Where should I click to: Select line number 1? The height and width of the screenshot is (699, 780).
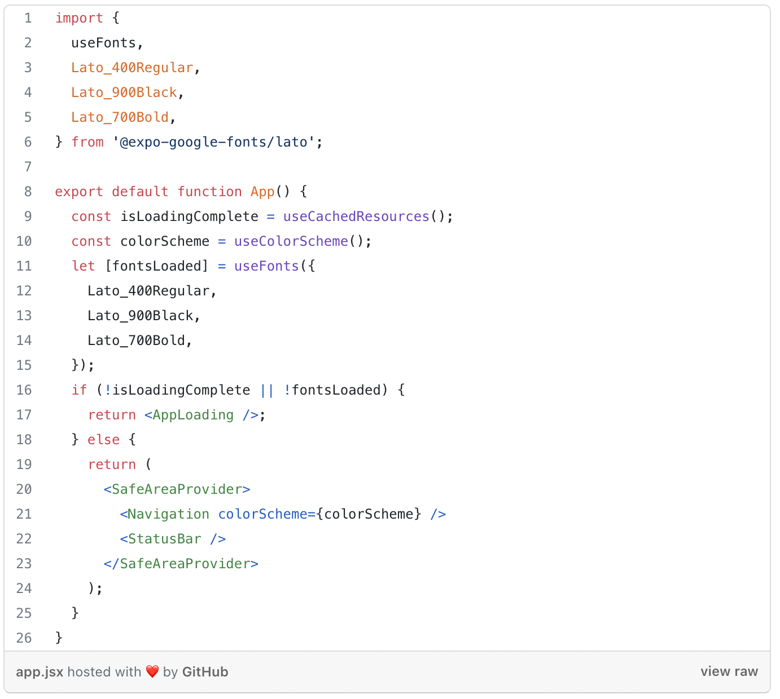click(28, 17)
